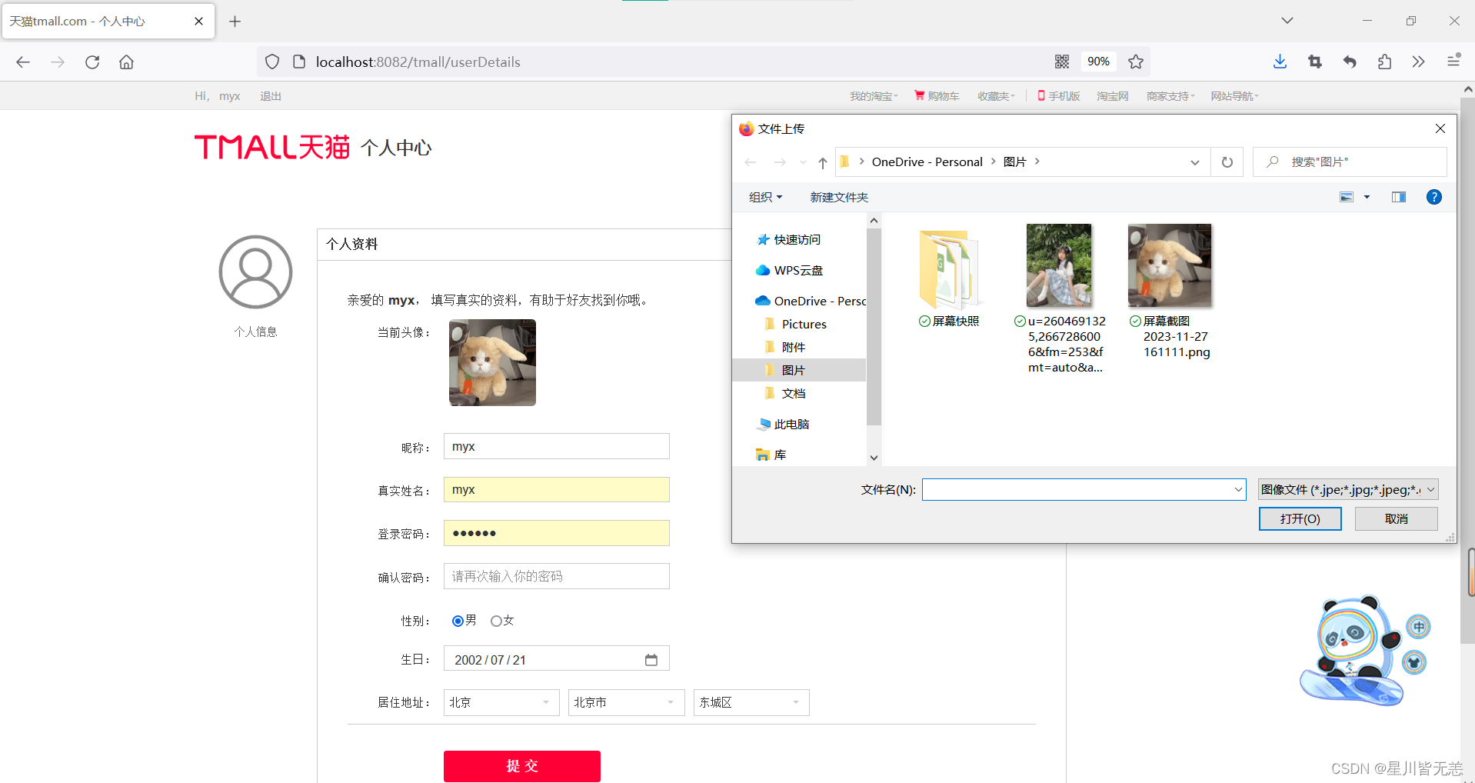The width and height of the screenshot is (1475, 783).
Task: Click the current avatar image
Action: point(492,362)
